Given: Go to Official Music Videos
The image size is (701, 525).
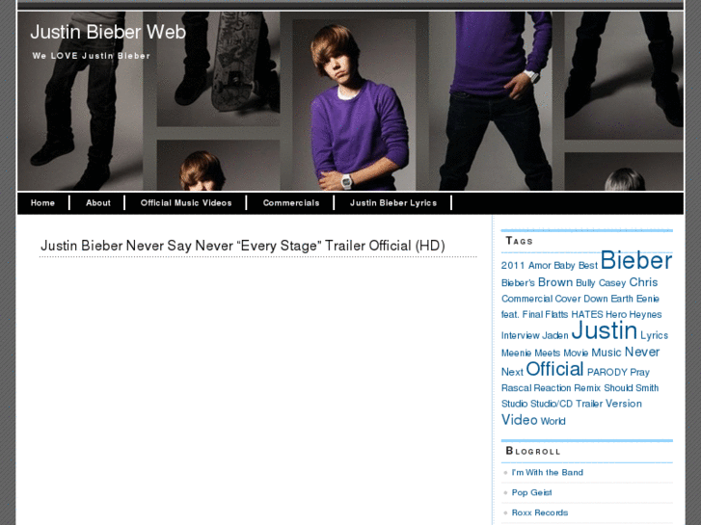Looking at the screenshot, I should click(186, 203).
